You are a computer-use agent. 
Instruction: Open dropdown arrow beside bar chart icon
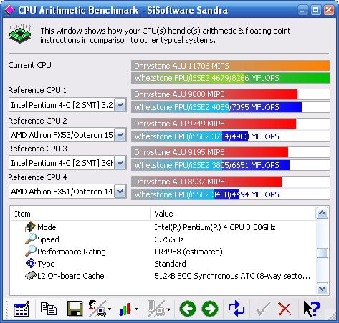pyautogui.click(x=136, y=309)
